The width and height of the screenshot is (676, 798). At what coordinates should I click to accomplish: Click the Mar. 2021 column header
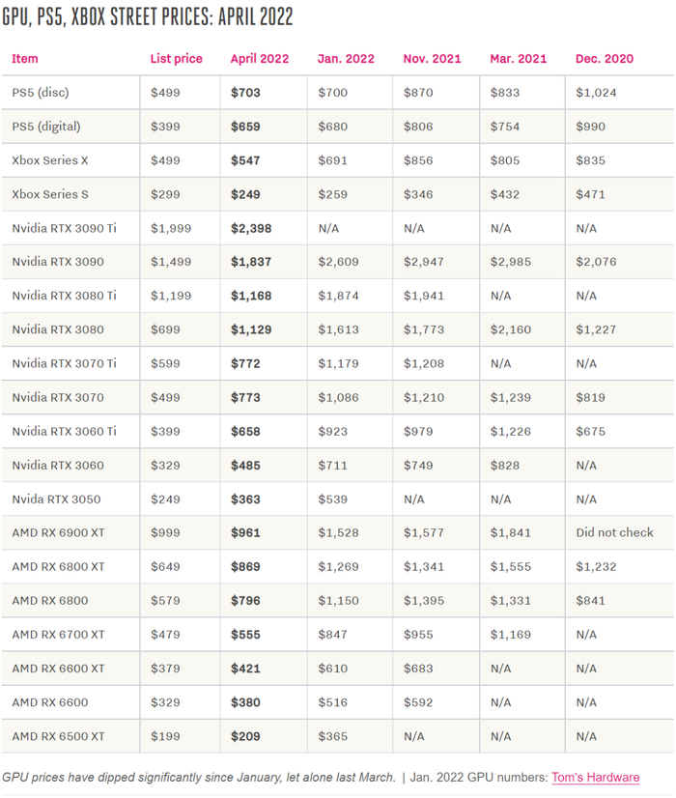(x=519, y=59)
